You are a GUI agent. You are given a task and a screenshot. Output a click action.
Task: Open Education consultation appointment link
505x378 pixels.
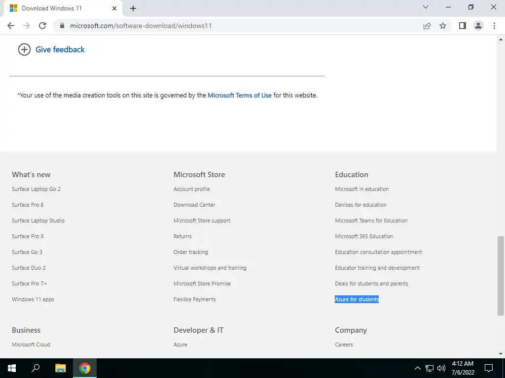tap(378, 252)
